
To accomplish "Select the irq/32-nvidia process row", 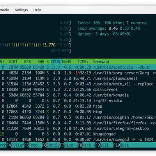I will (78, 101).
